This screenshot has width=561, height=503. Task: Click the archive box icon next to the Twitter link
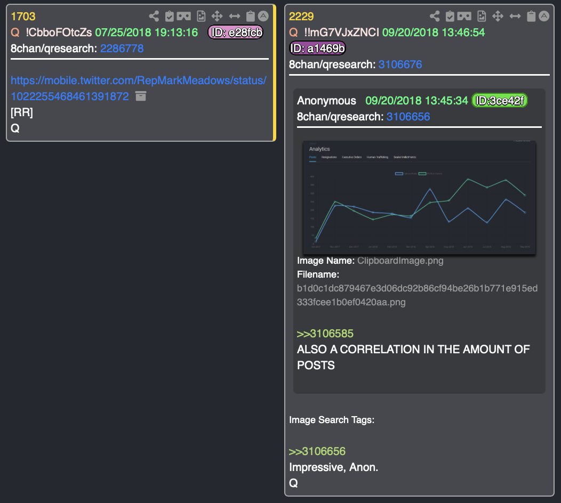coord(141,96)
